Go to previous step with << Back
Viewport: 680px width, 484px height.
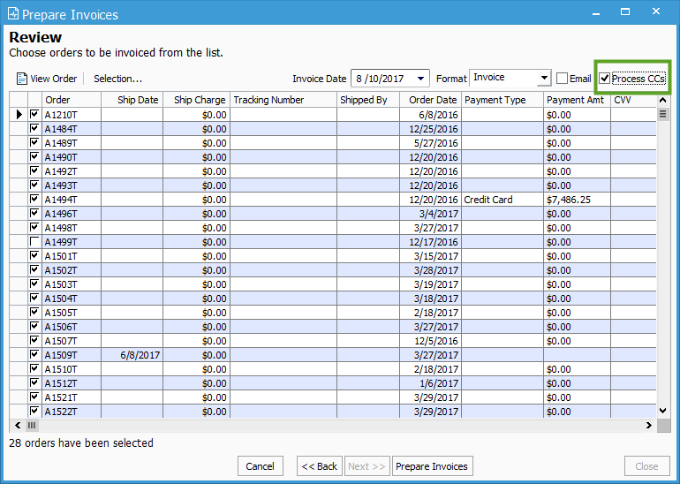tap(320, 466)
